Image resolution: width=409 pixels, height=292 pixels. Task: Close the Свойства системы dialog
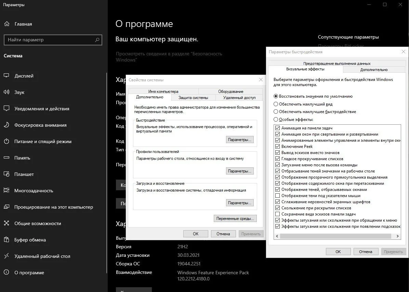click(261, 80)
